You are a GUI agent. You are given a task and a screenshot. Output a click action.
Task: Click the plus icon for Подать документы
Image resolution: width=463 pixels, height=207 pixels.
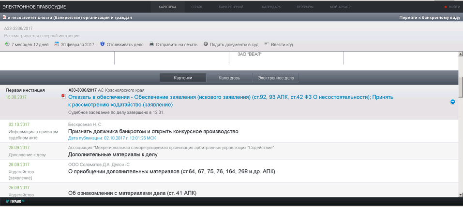[206, 44]
